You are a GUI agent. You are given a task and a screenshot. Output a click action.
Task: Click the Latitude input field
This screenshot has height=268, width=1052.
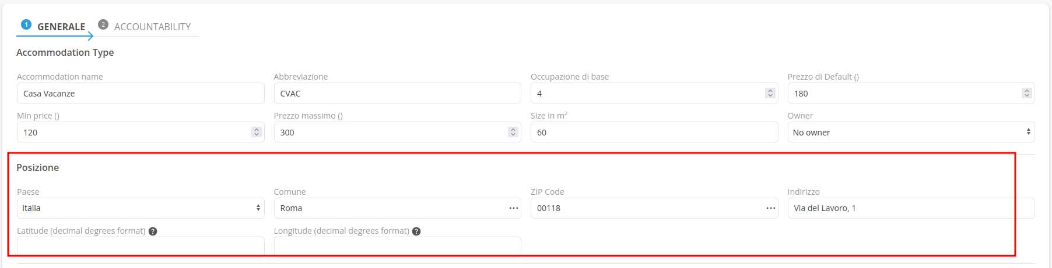(x=140, y=246)
